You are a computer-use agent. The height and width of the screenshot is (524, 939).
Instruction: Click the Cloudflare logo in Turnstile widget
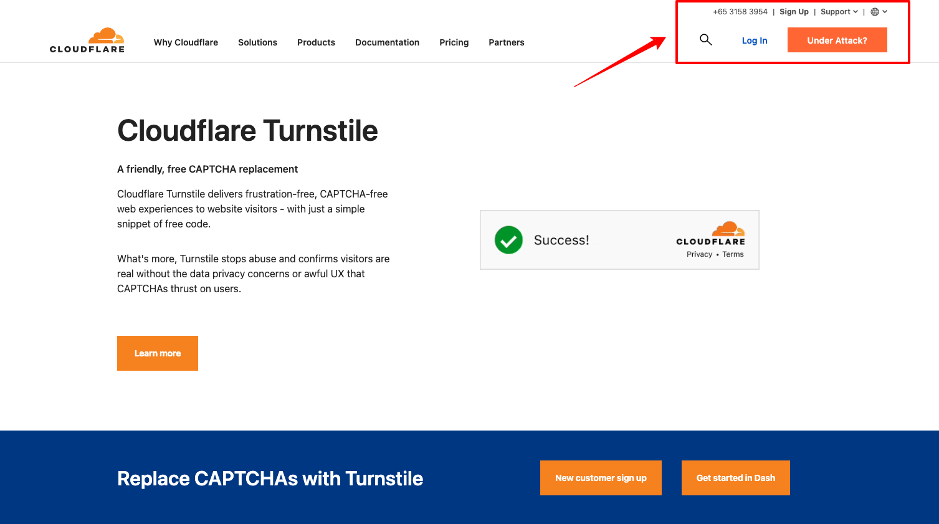point(711,234)
